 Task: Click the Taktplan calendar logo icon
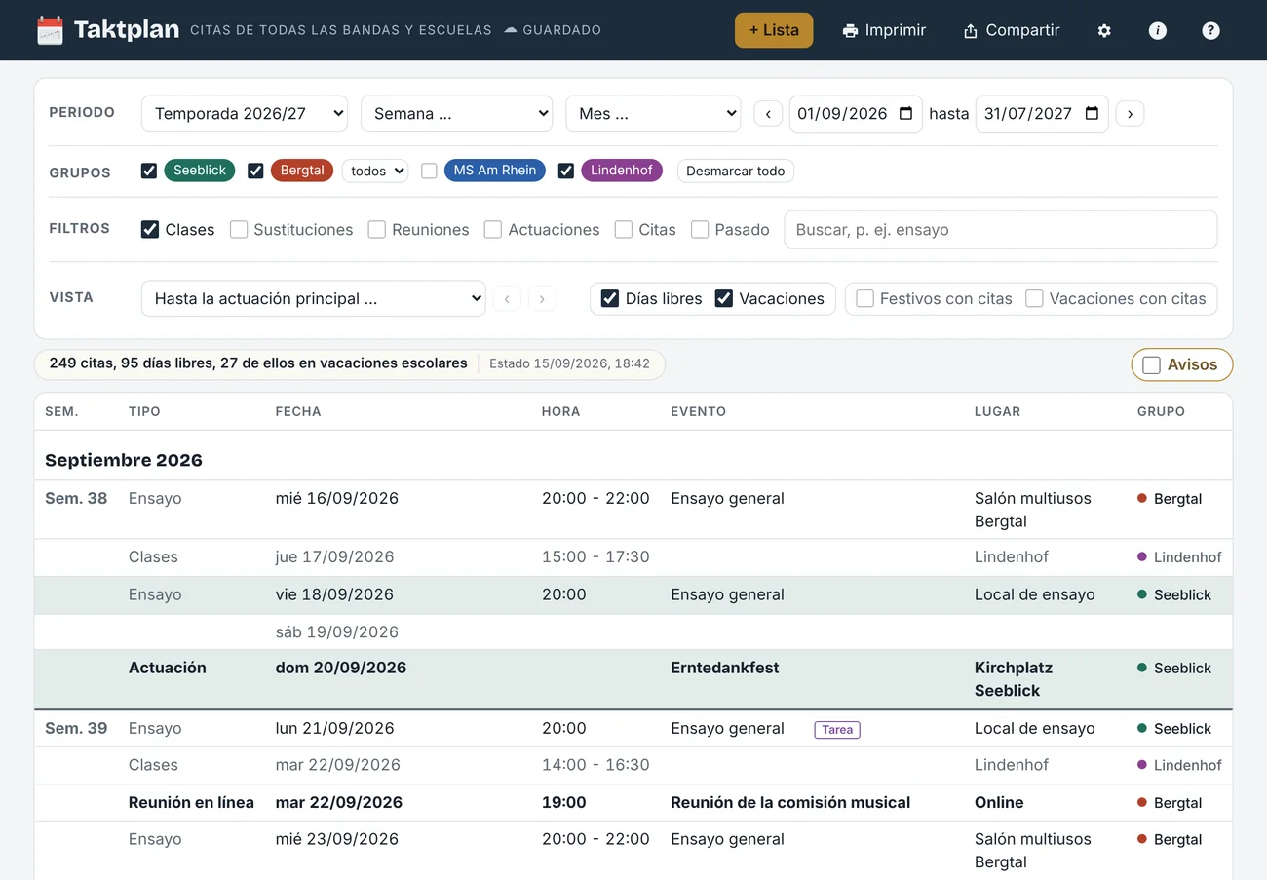[50, 30]
